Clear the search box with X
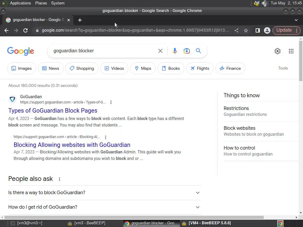303x227 pixels. pyautogui.click(x=160, y=51)
